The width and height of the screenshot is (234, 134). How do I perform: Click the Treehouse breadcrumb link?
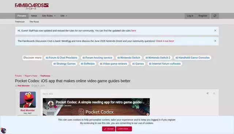coord(45,76)
